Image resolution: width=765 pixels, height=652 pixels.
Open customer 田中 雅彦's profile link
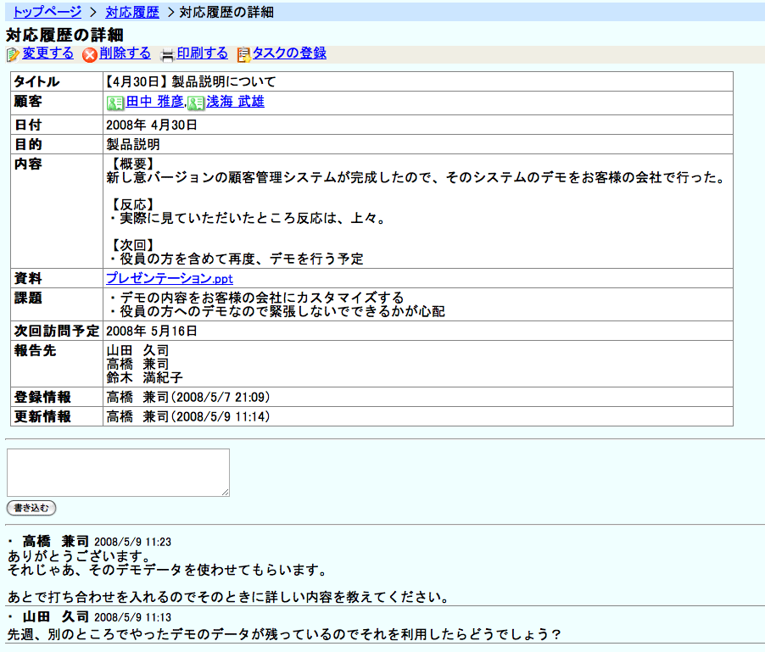point(154,102)
